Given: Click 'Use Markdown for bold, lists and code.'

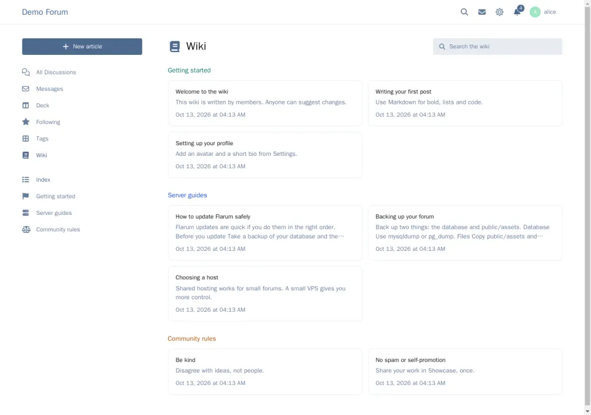Looking at the screenshot, I should click(x=429, y=102).
